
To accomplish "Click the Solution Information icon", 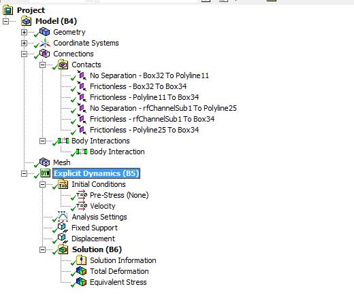I will tap(81, 260).
